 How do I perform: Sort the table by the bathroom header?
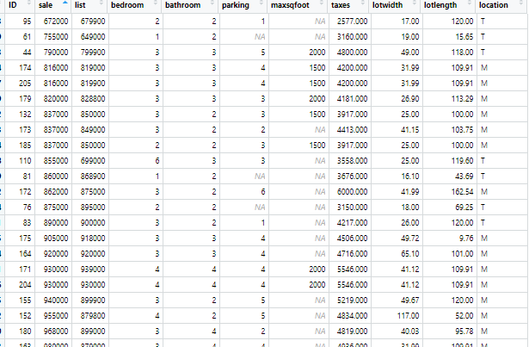(x=182, y=5)
